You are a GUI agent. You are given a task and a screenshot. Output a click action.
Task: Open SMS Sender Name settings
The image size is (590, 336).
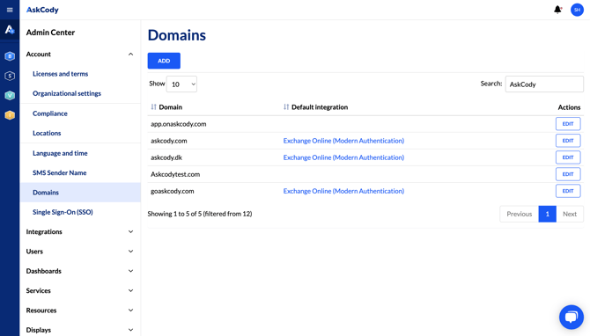60,172
